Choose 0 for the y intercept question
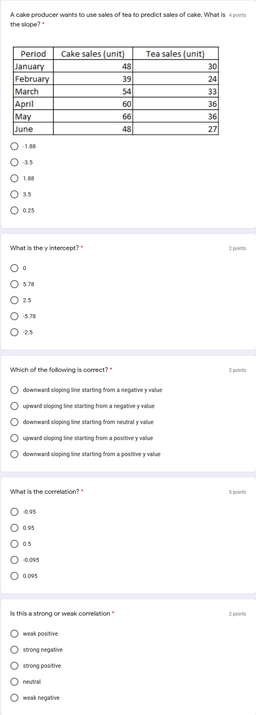This screenshot has width=256, height=715. [x=14, y=268]
